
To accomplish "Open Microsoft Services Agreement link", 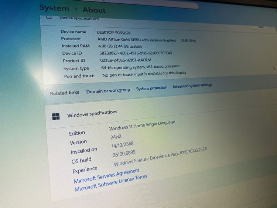I will [x=106, y=176].
